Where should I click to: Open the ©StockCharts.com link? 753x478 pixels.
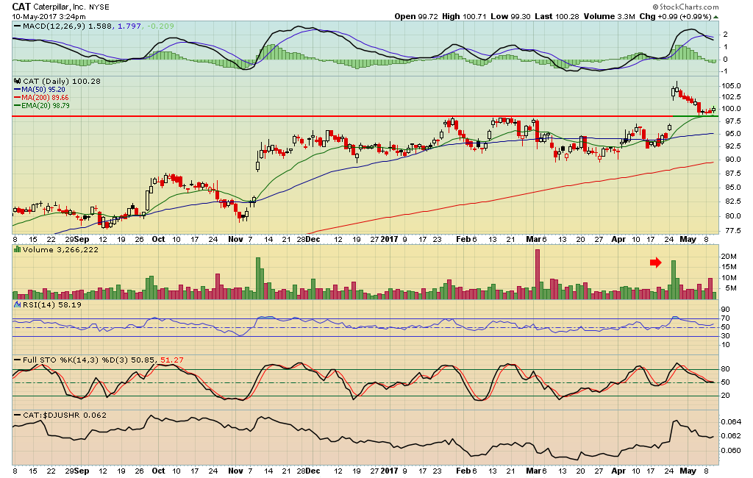coord(686,7)
